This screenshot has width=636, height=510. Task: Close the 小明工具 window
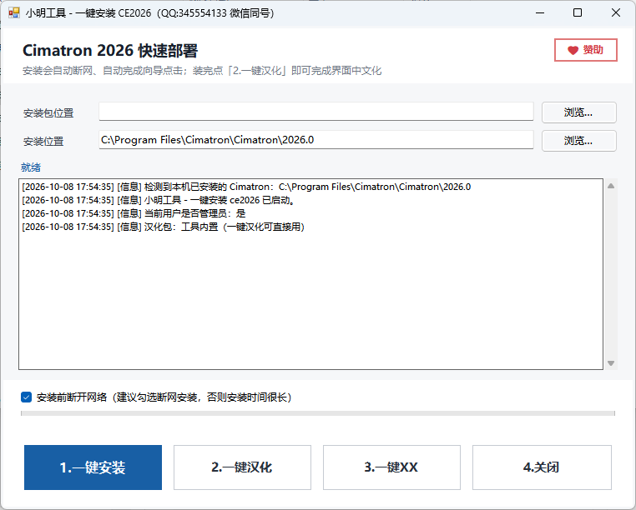616,13
